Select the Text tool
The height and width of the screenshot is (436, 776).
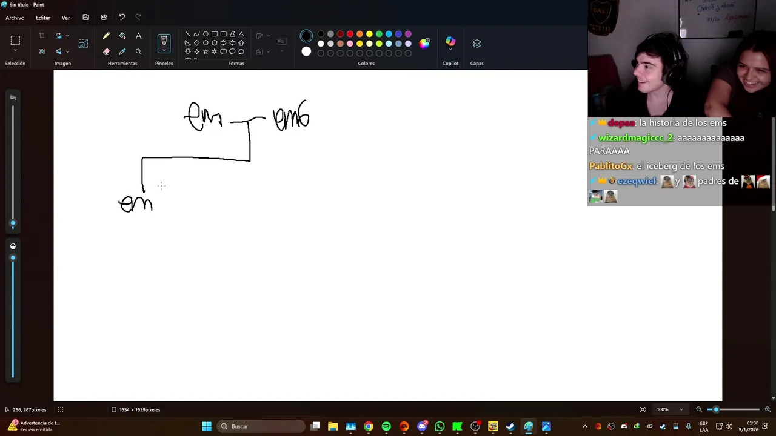pos(138,36)
